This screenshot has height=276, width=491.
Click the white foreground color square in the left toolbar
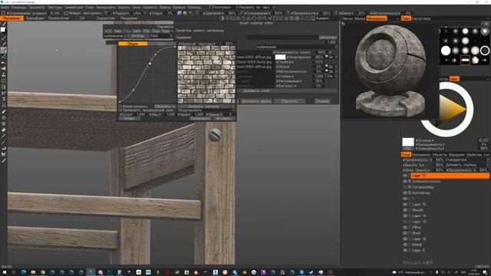pyautogui.click(x=3, y=30)
